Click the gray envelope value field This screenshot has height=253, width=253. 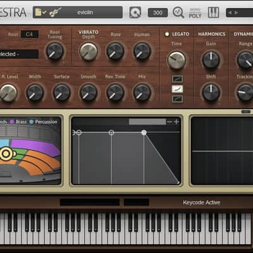147,121
